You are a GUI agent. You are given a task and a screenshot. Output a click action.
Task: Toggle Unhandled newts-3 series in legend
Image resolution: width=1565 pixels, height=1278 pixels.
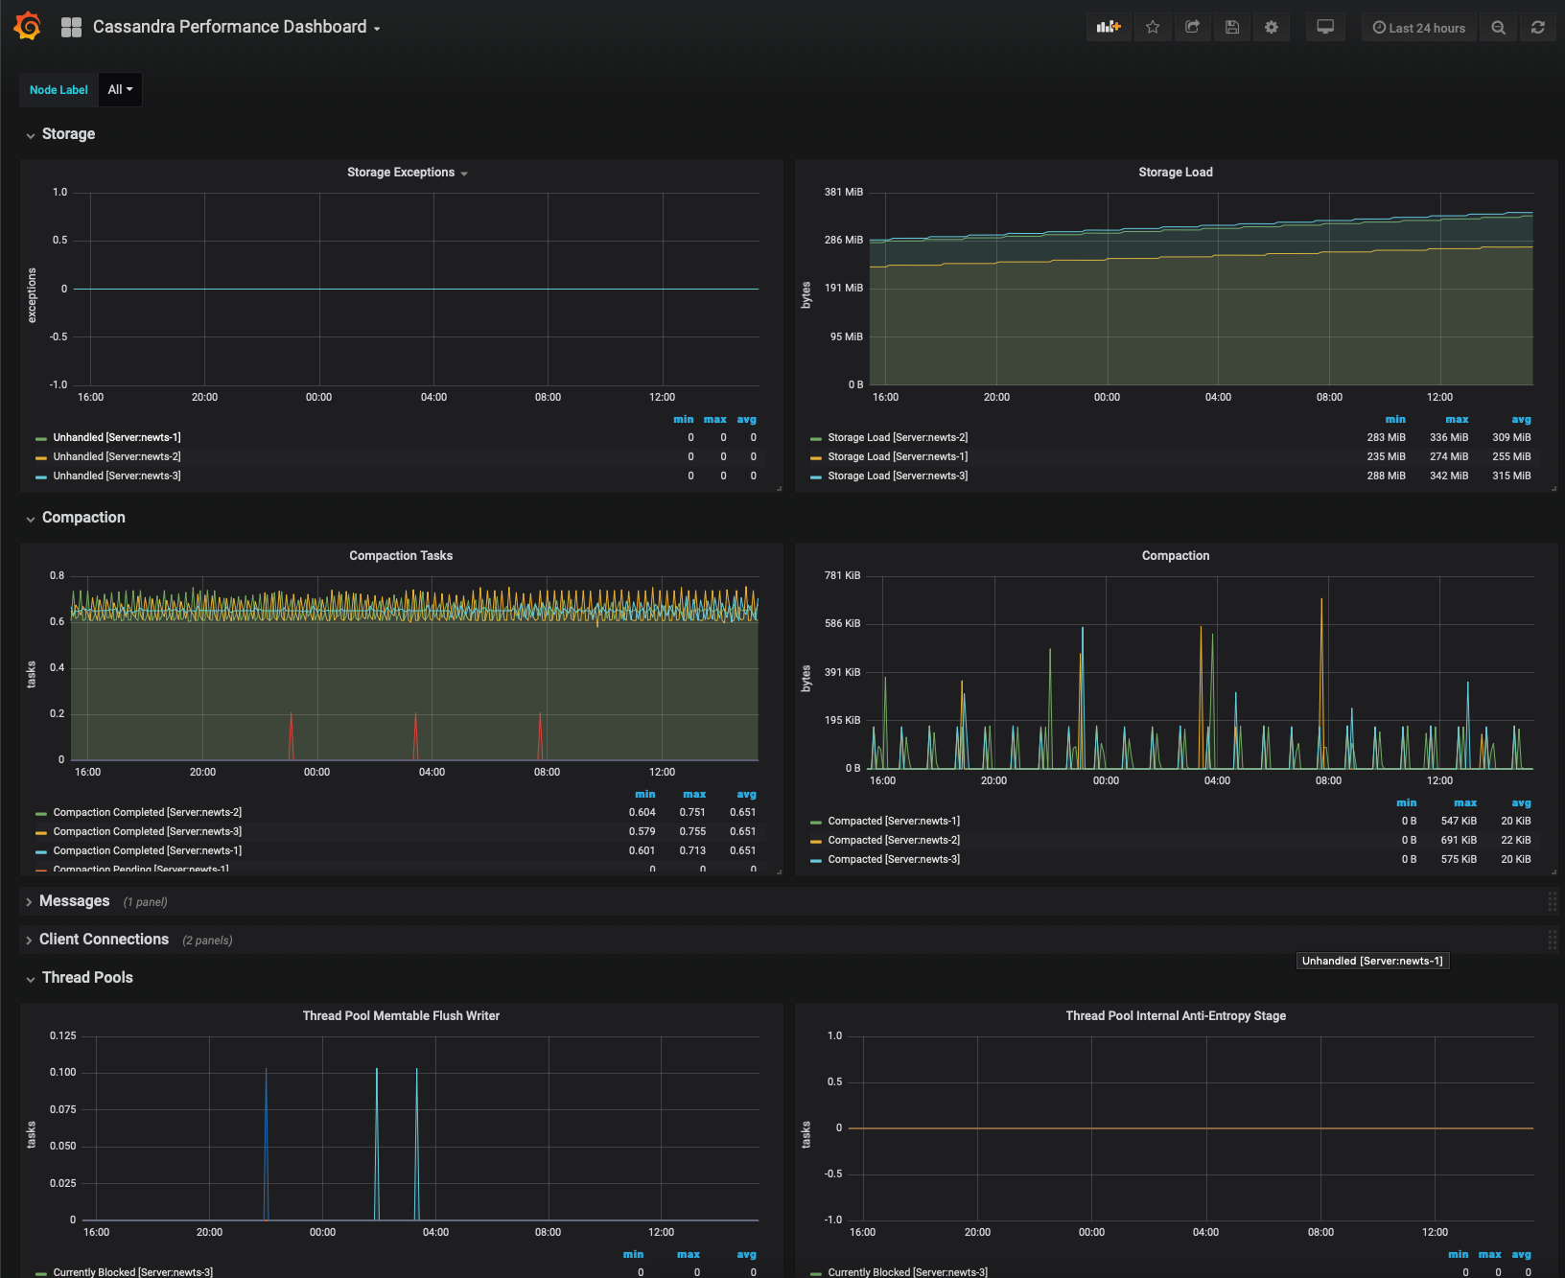click(x=117, y=476)
